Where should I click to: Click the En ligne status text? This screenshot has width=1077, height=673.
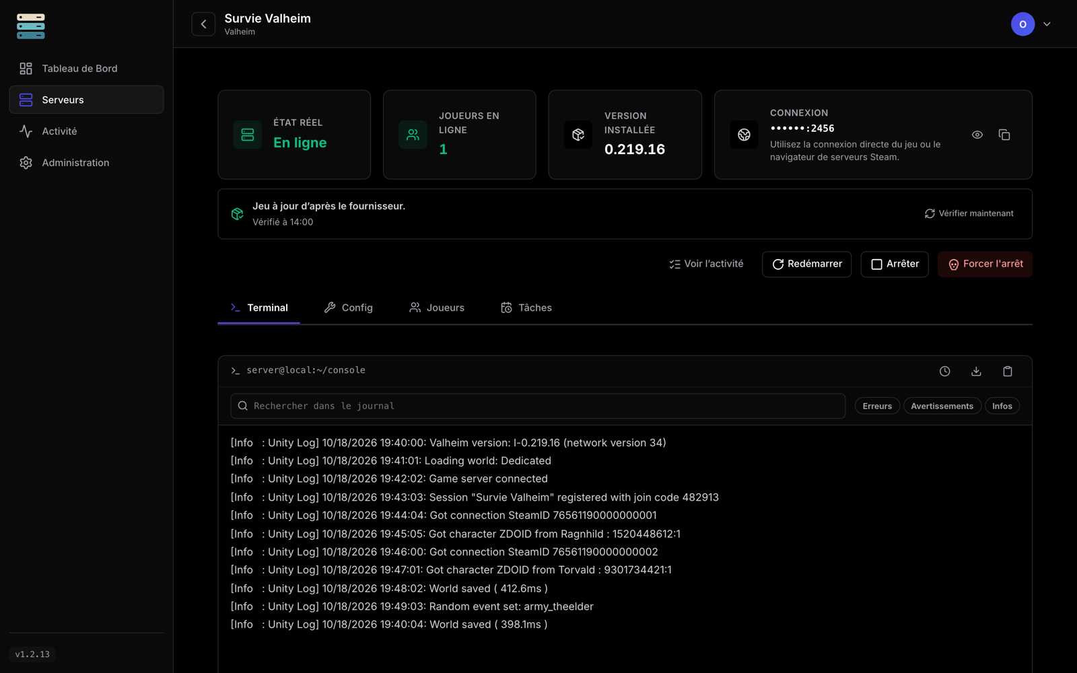[300, 143]
